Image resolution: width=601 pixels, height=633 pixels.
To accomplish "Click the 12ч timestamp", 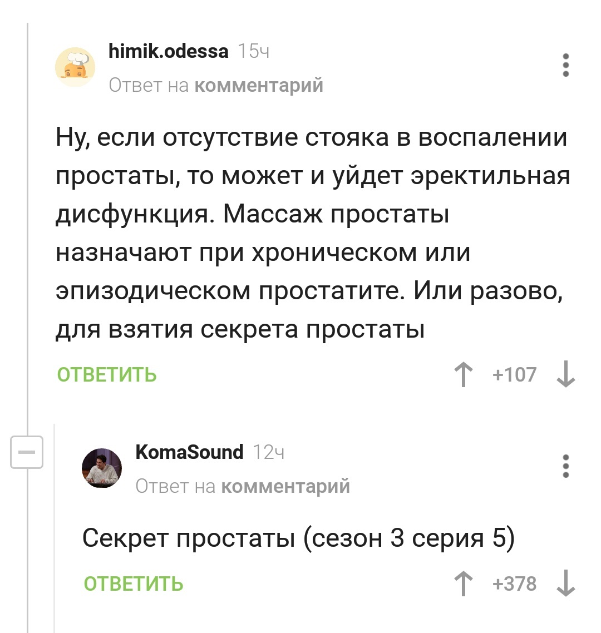I will [x=269, y=453].
